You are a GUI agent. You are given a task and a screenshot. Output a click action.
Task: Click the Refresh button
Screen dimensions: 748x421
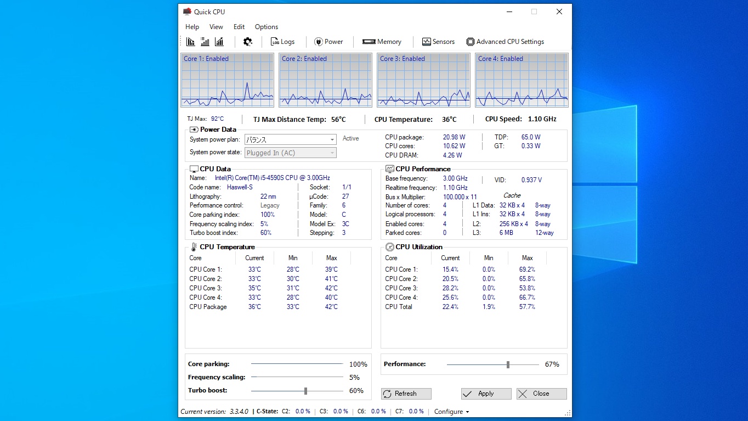click(406, 394)
